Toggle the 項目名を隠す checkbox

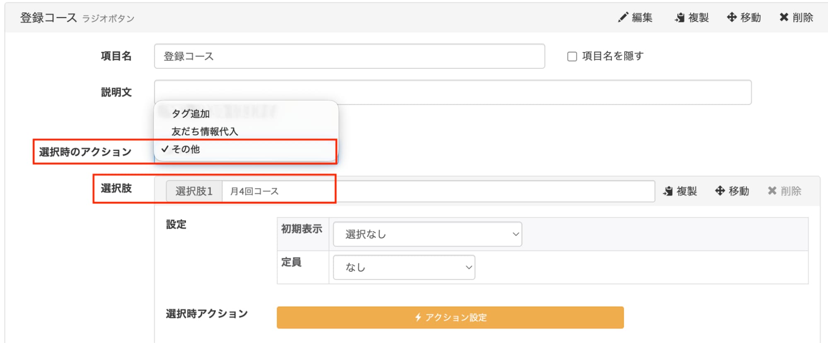[x=572, y=56]
